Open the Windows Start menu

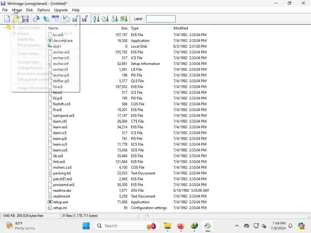point(86,226)
